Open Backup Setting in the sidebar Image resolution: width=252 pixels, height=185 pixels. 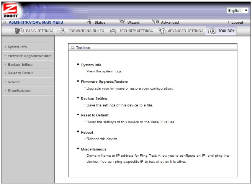pos(20,65)
